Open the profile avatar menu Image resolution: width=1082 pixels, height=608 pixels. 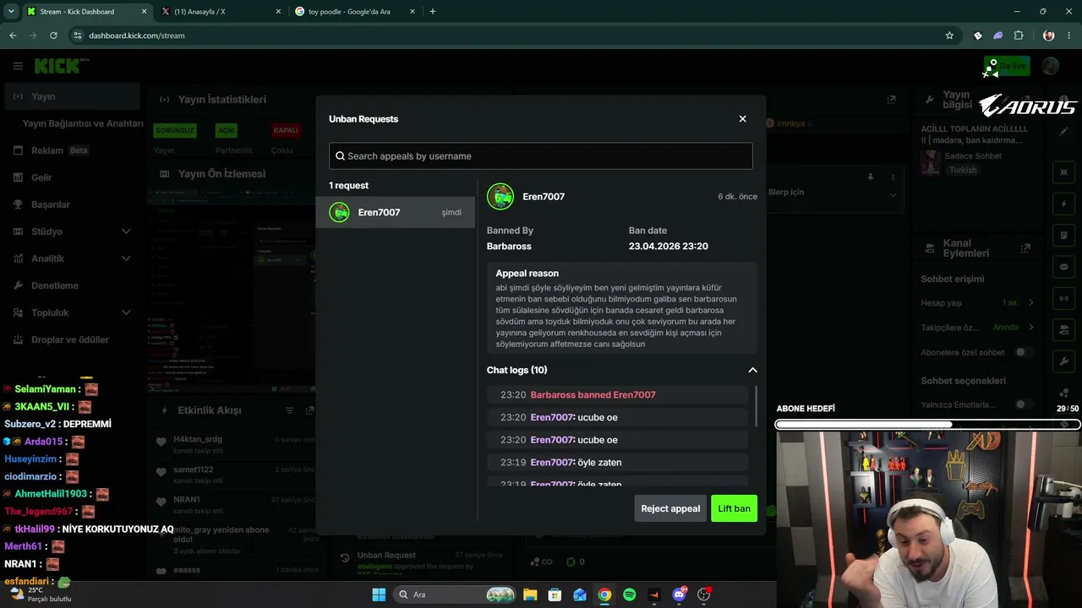click(1051, 66)
